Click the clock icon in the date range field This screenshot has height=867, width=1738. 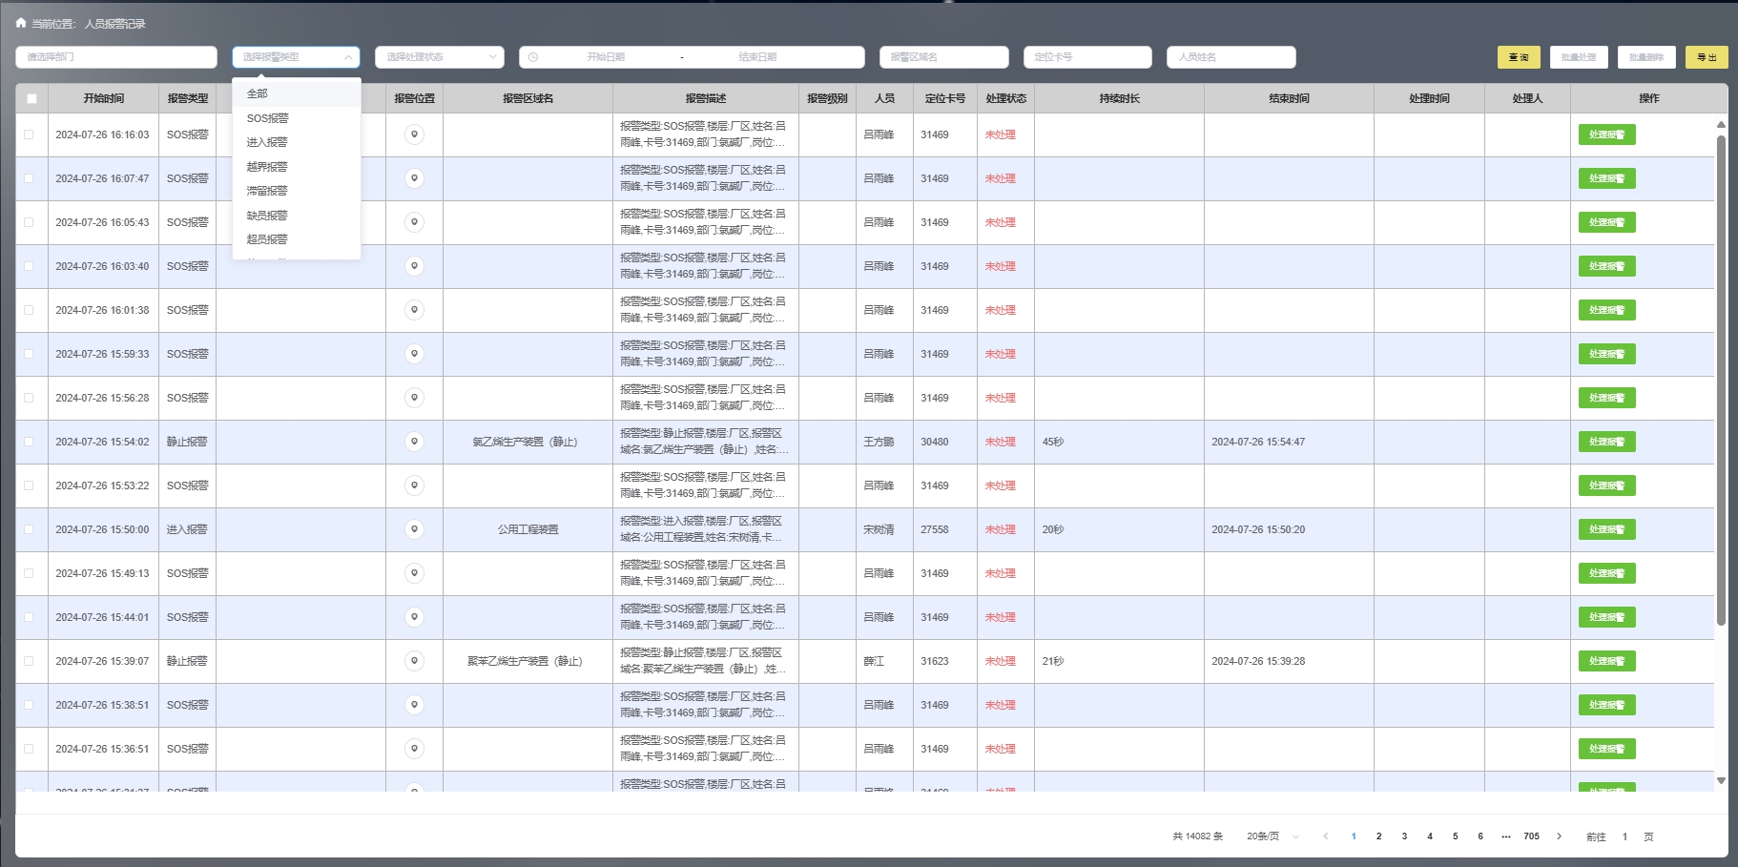(x=533, y=57)
